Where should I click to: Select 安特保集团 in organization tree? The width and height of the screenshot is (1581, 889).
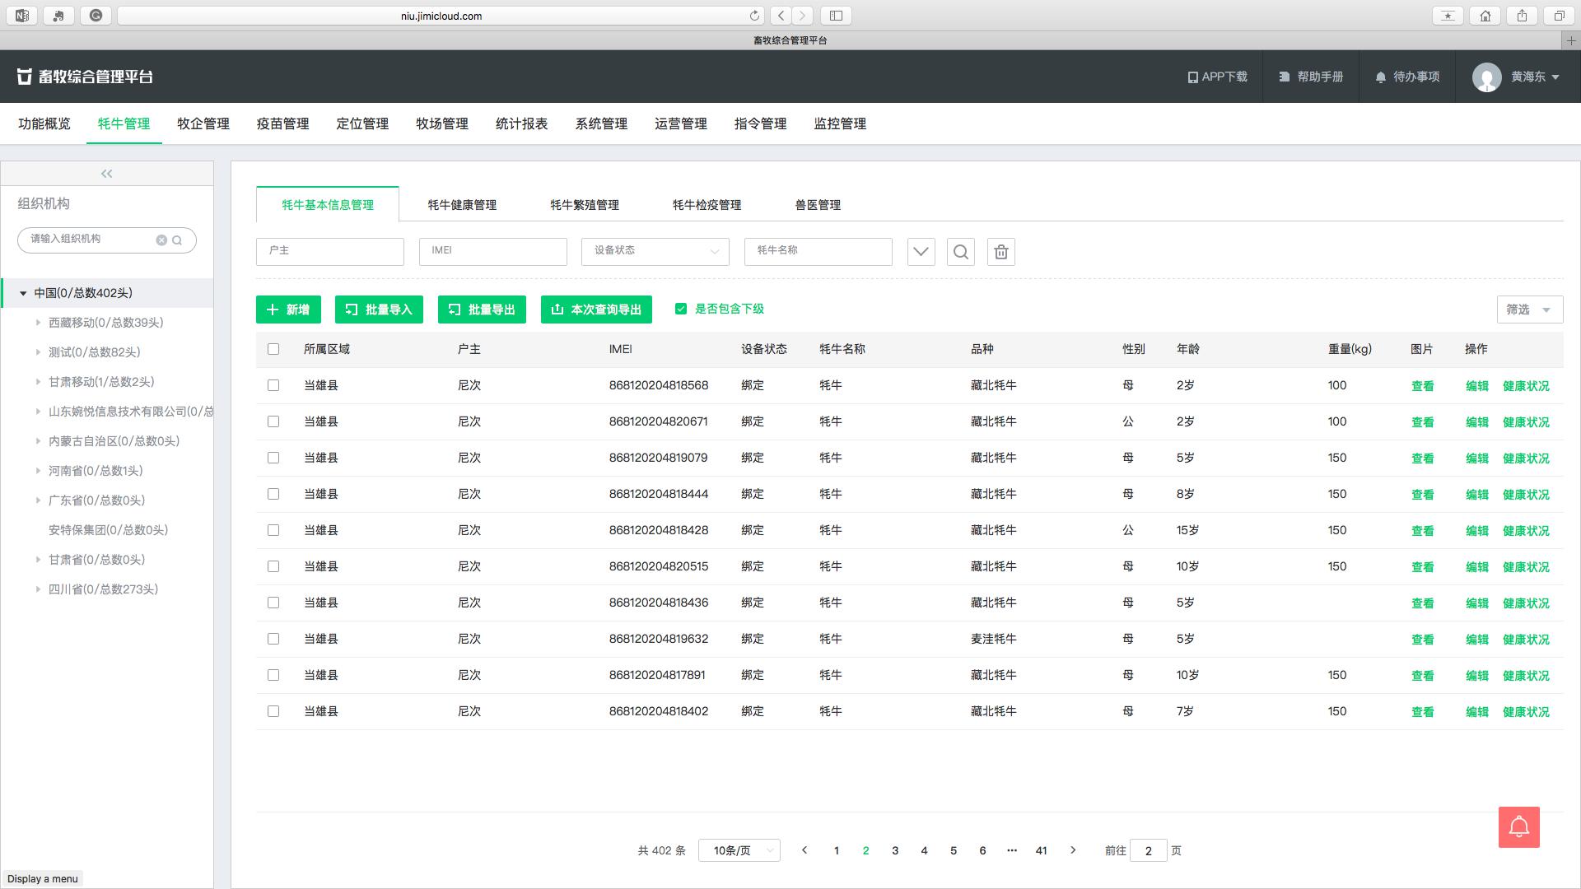tap(108, 530)
